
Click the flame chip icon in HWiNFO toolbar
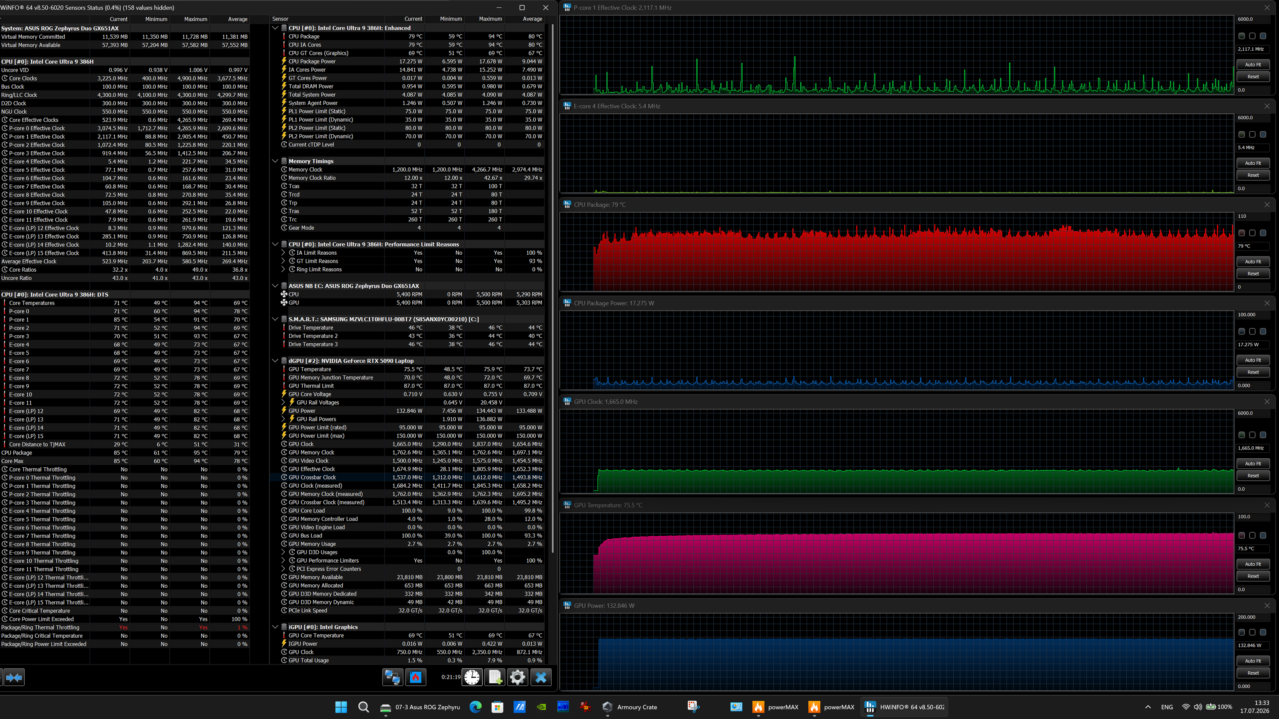coord(416,677)
